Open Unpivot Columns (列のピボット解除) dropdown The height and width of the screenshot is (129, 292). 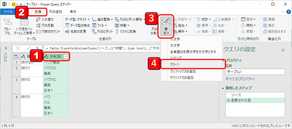[130, 19]
